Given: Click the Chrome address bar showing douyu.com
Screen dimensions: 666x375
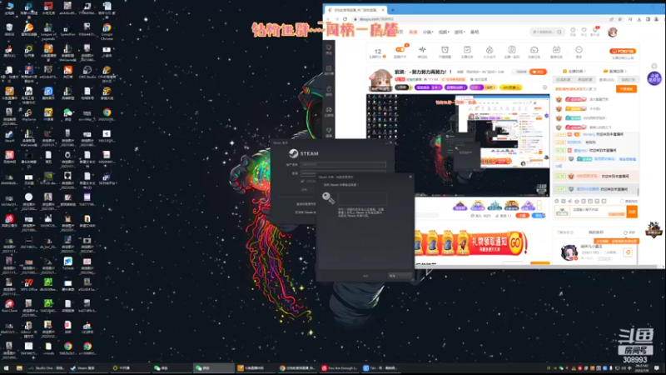Looking at the screenshot, I should (475, 19).
